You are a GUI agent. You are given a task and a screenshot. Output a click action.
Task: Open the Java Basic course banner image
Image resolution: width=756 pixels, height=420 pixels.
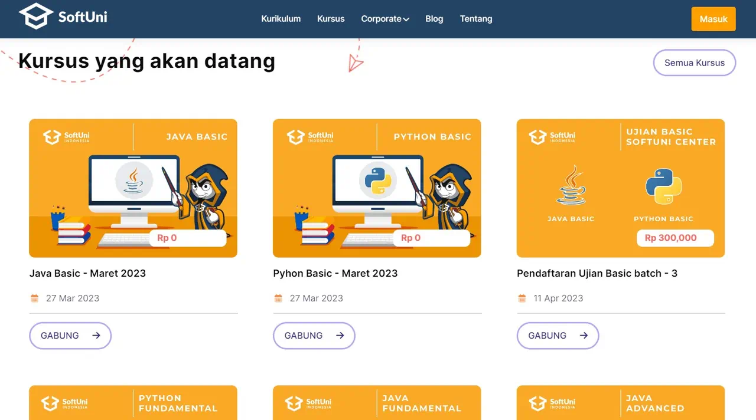133,188
